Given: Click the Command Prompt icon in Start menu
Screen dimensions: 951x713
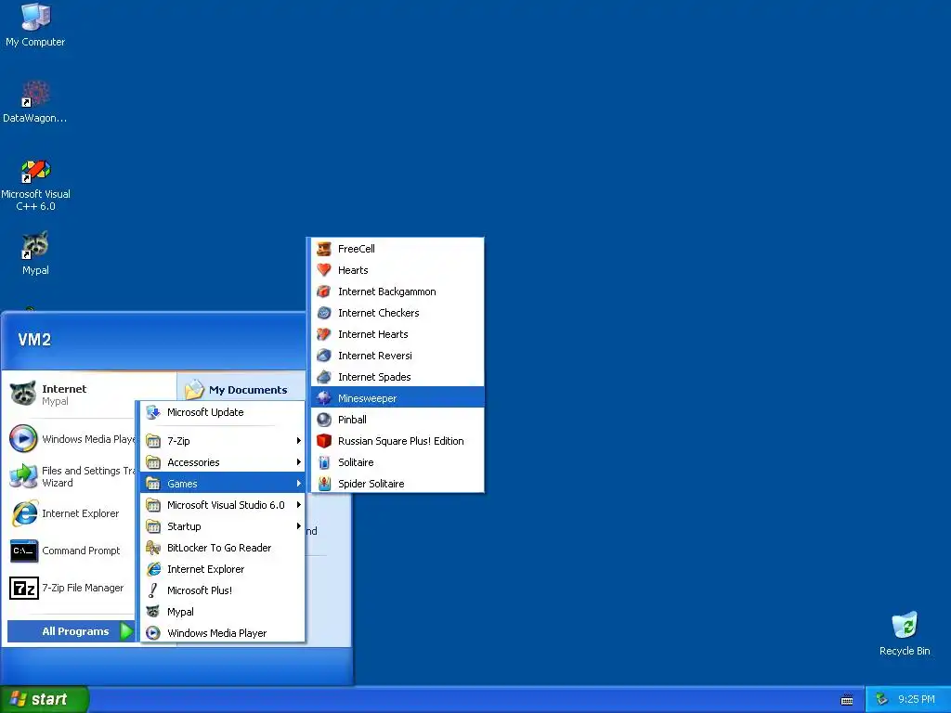Looking at the screenshot, I should [x=24, y=551].
